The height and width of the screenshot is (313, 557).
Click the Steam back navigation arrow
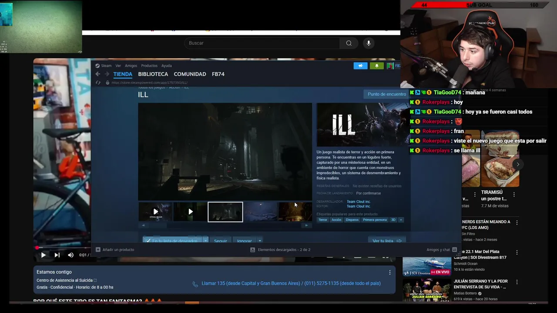98,74
